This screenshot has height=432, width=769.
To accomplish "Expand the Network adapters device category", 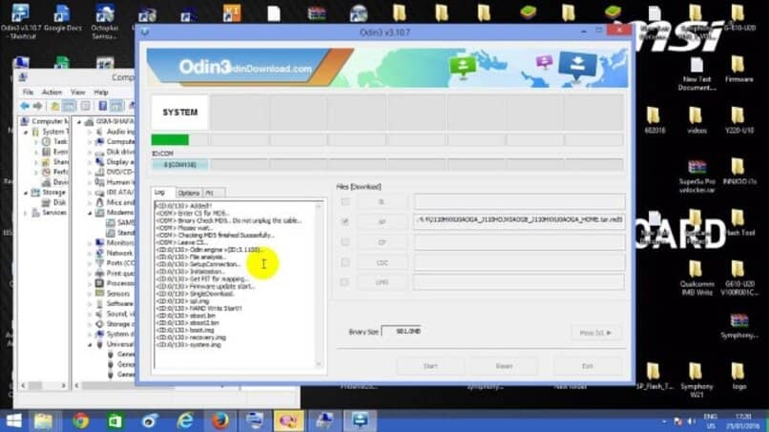I will [x=90, y=253].
